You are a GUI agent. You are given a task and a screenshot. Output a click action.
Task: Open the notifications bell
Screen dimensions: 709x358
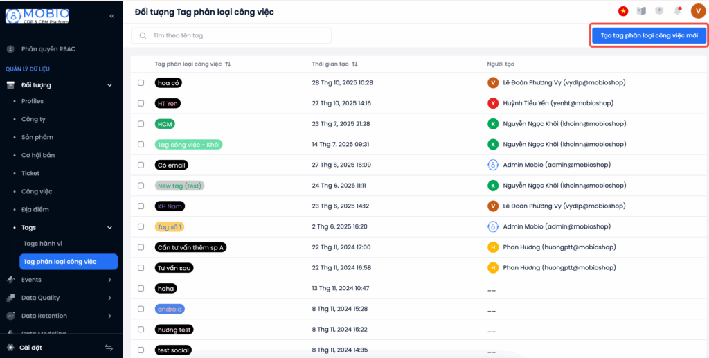(678, 11)
